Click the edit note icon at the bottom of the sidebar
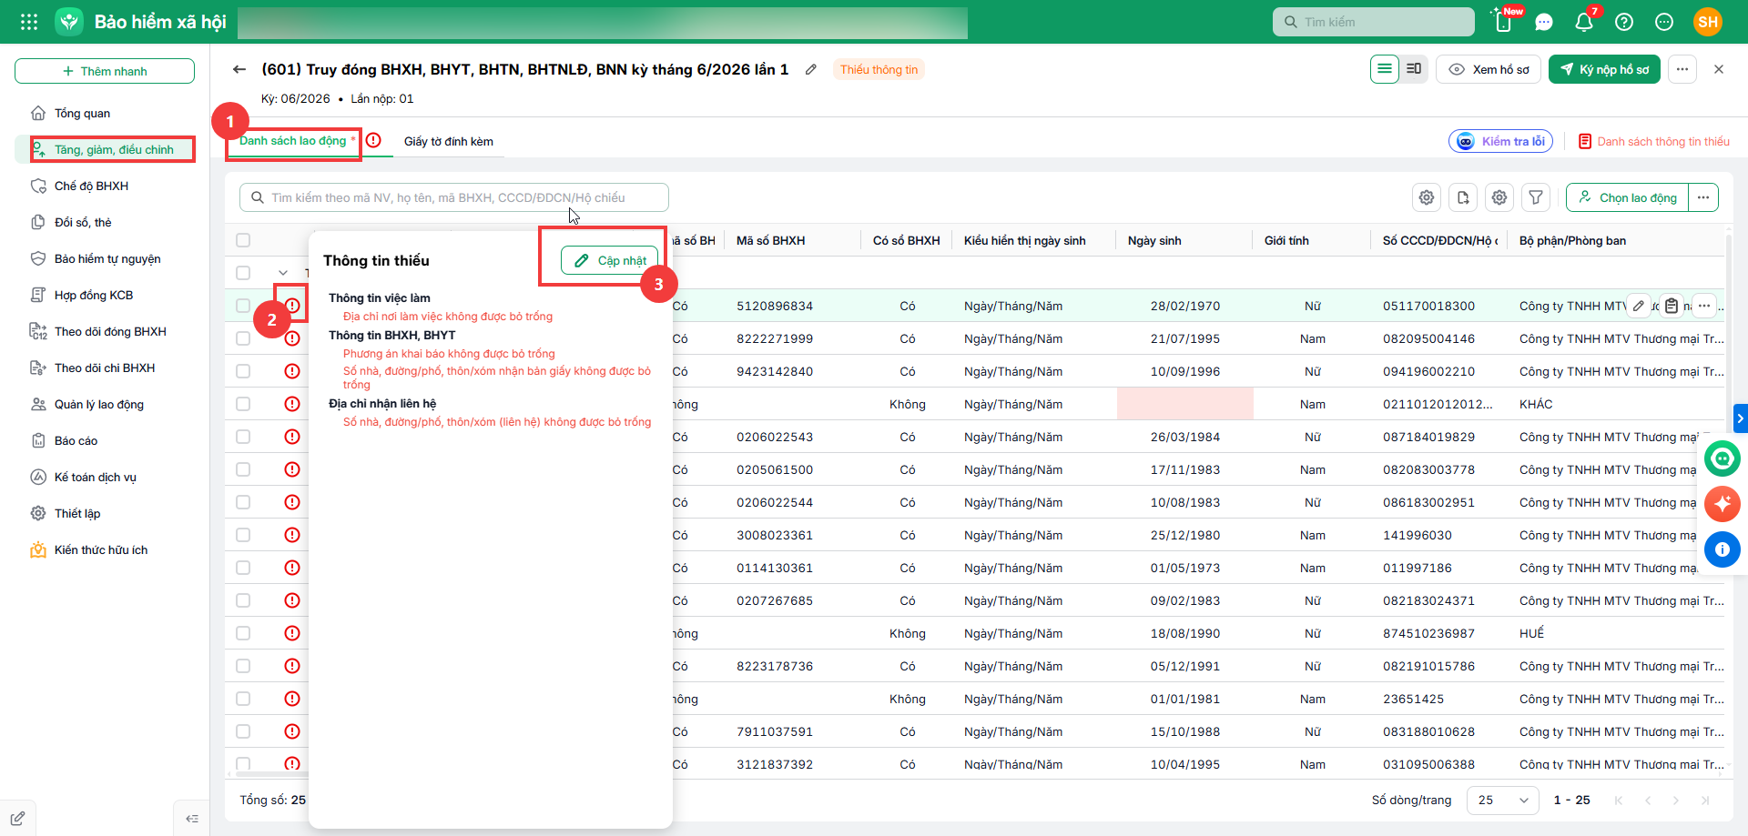This screenshot has width=1748, height=836. (x=17, y=818)
